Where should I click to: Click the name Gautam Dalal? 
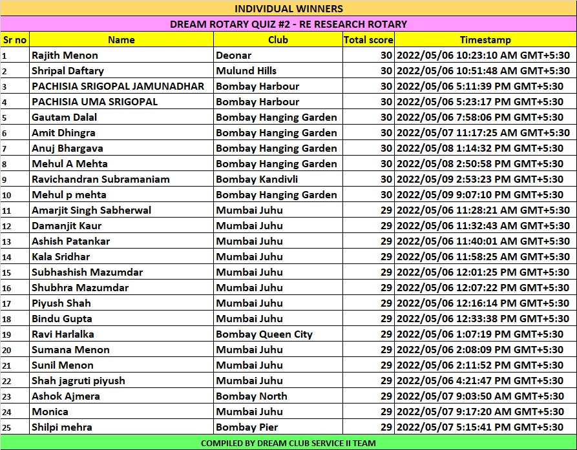point(65,117)
